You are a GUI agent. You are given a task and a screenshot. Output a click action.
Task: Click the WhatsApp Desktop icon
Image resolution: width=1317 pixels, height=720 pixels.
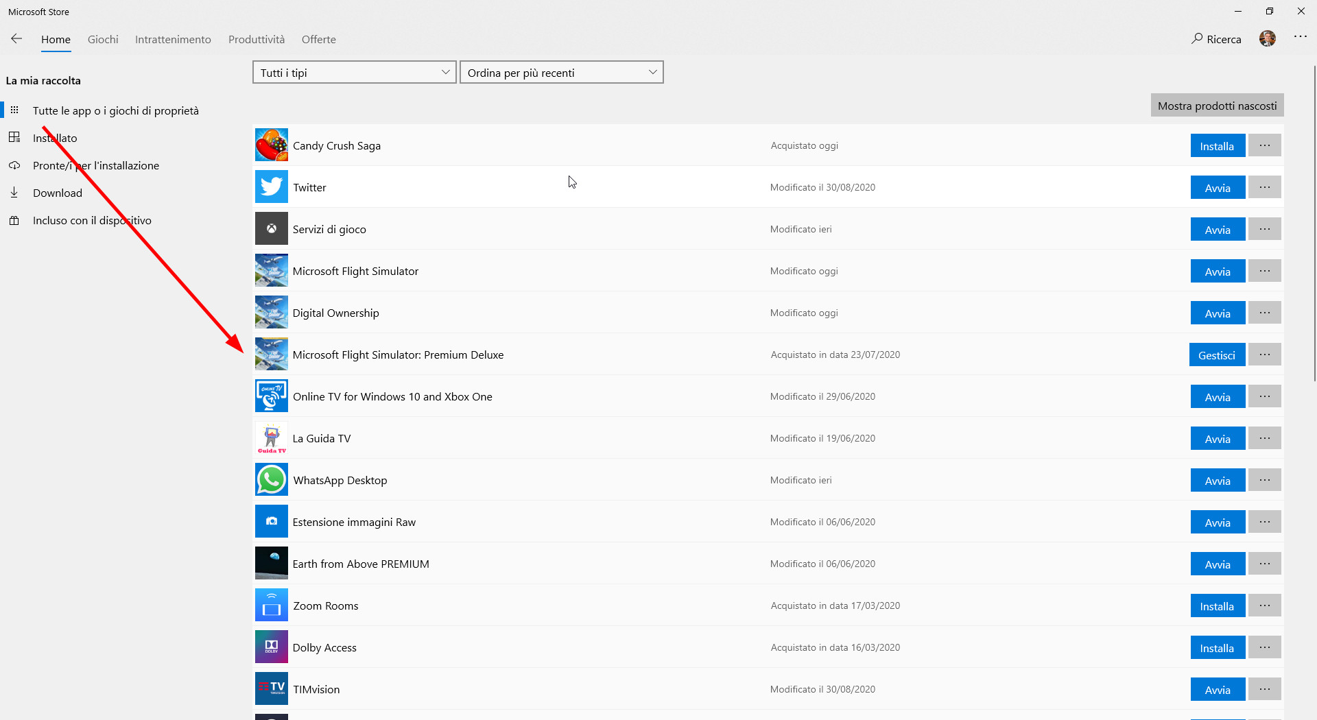click(272, 480)
